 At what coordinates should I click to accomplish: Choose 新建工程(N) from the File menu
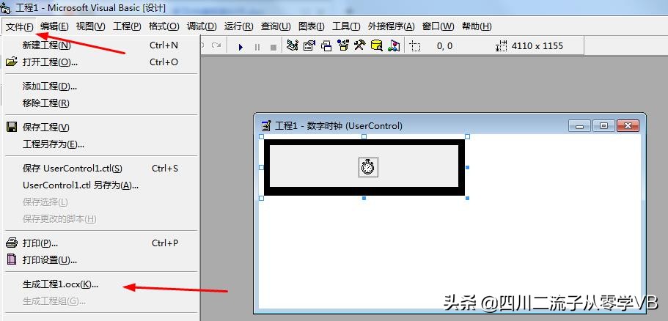[x=101, y=45]
